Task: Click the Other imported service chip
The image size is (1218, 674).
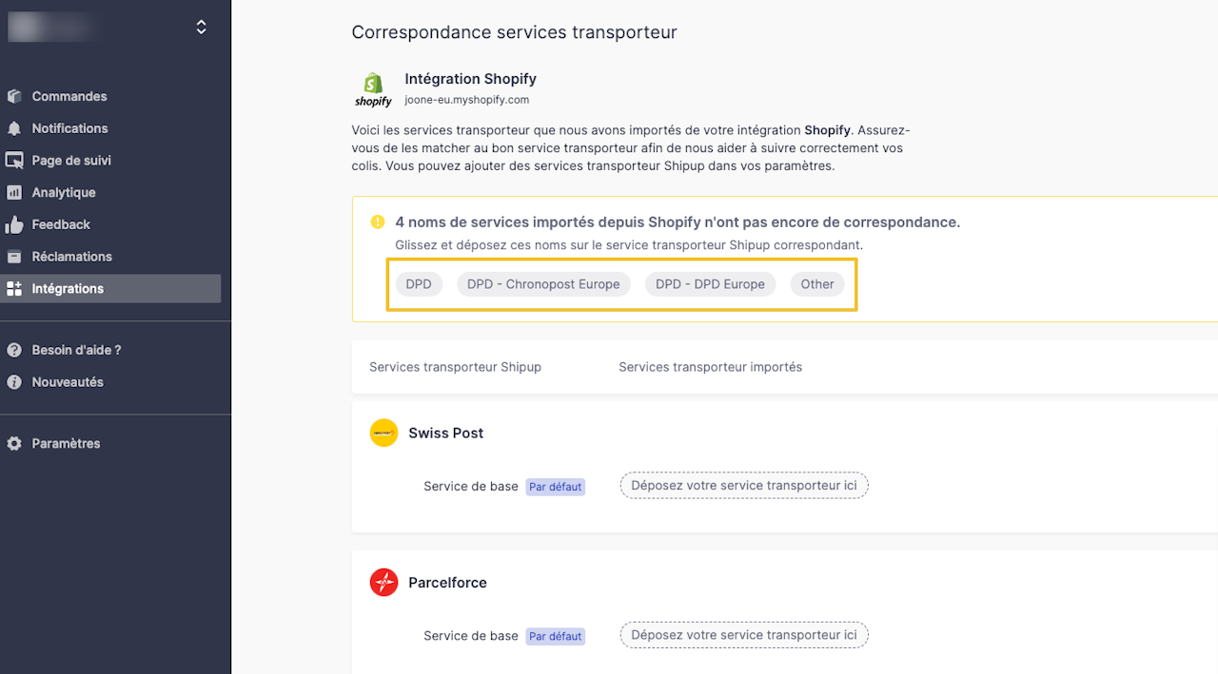Action: tap(816, 284)
